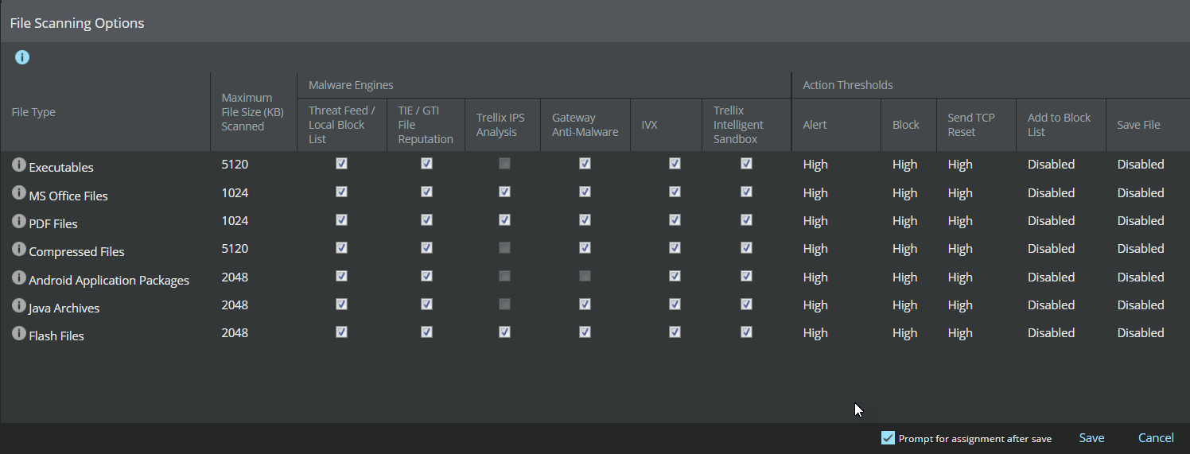Change Send TCP Reset value for Java Archives
Screen dimensions: 1190x454
(960, 305)
